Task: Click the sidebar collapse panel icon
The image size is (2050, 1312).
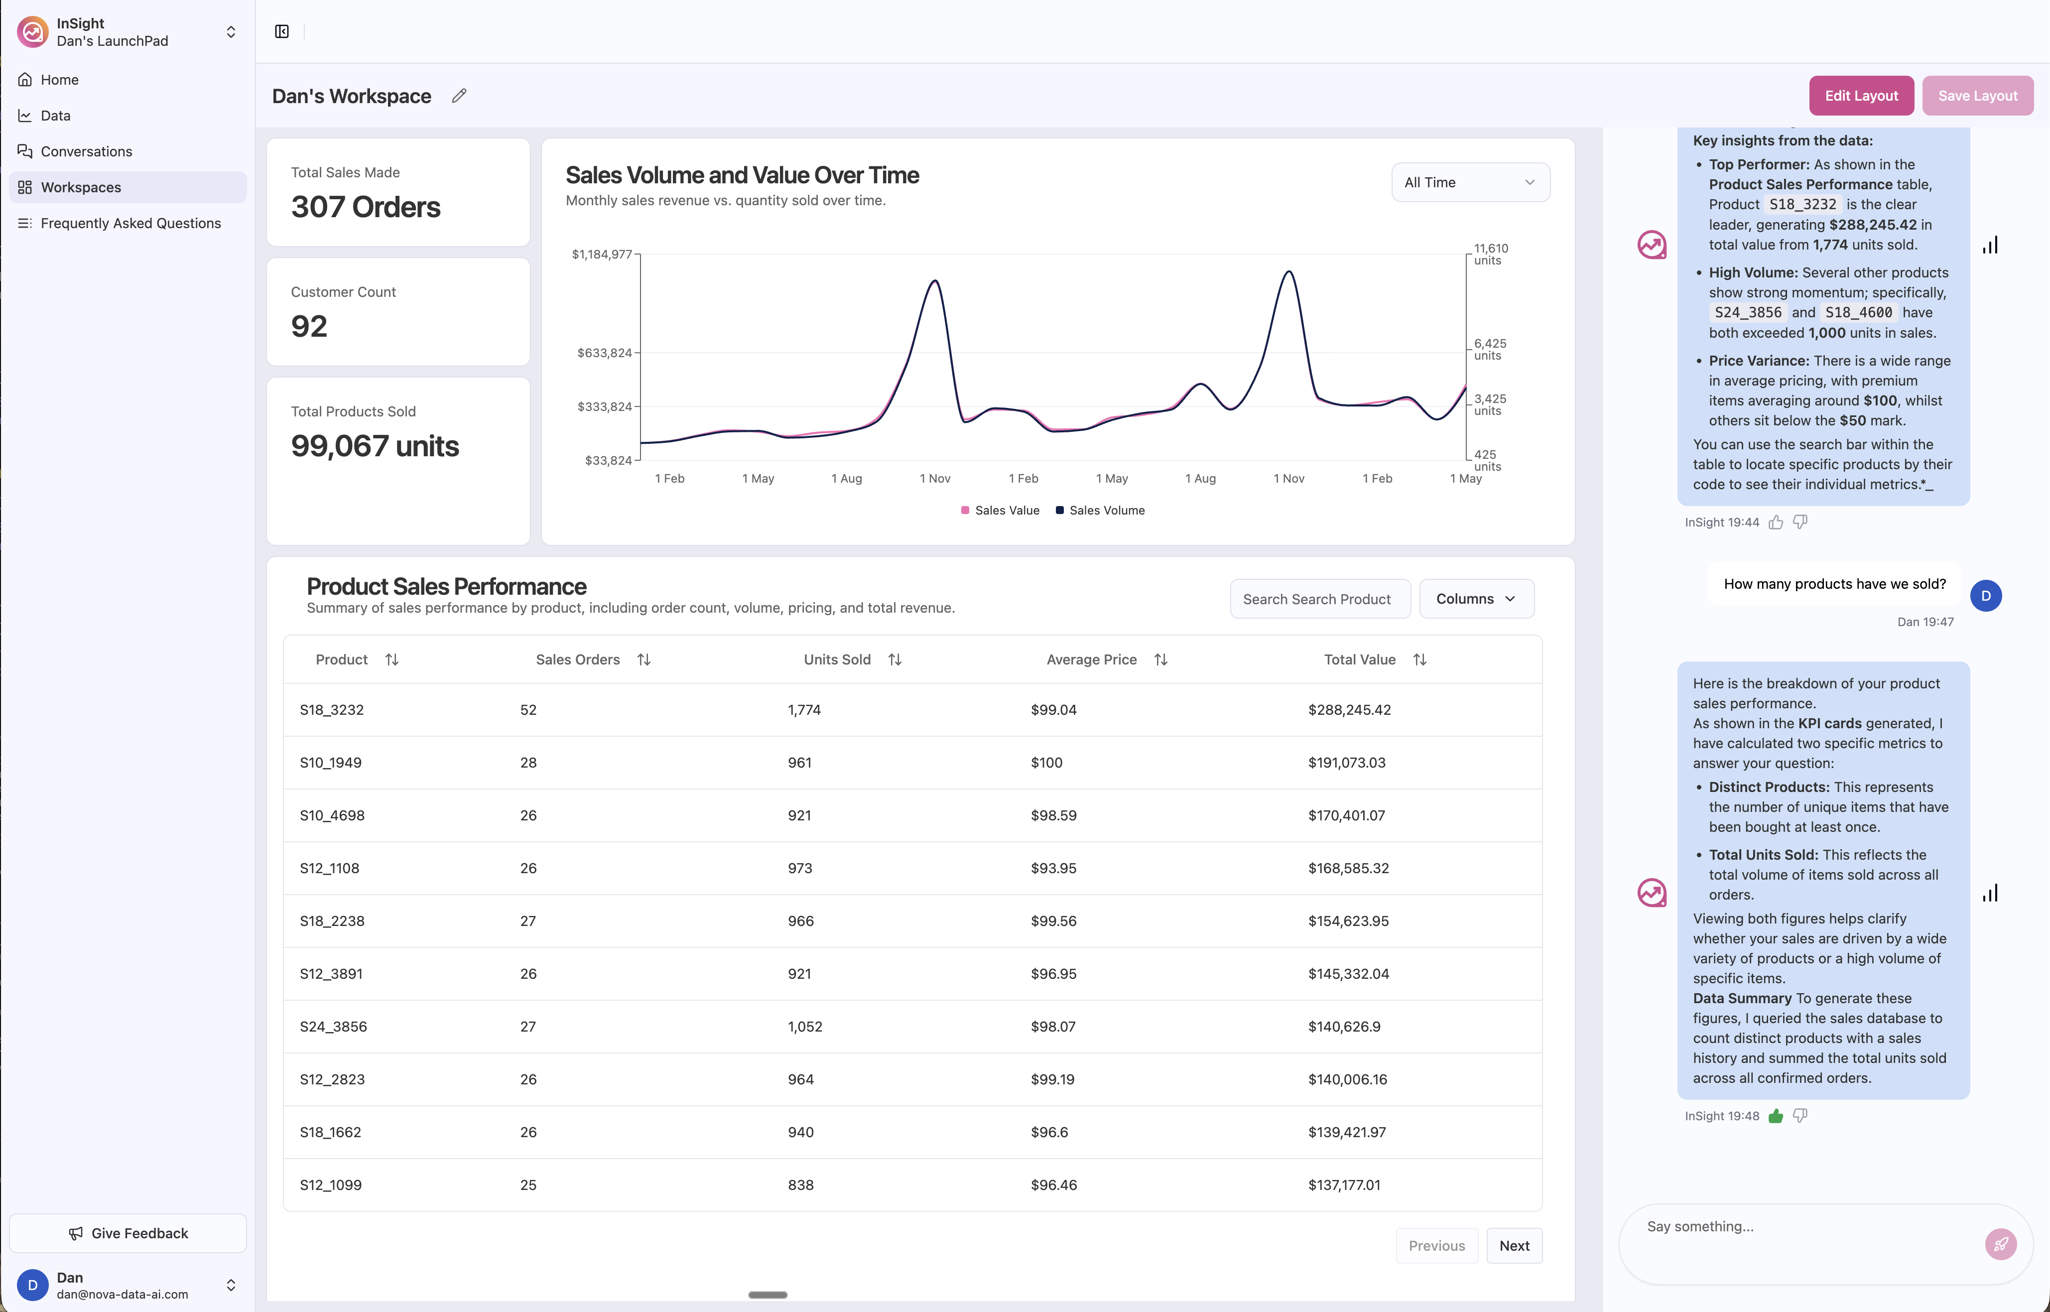Action: (x=282, y=31)
